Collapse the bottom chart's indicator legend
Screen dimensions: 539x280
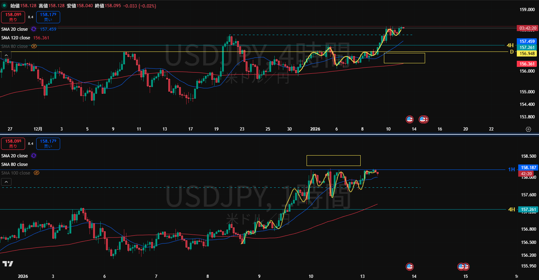click(6, 182)
